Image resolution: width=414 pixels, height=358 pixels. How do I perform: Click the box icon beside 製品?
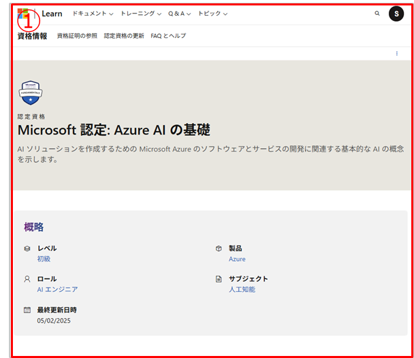click(219, 249)
